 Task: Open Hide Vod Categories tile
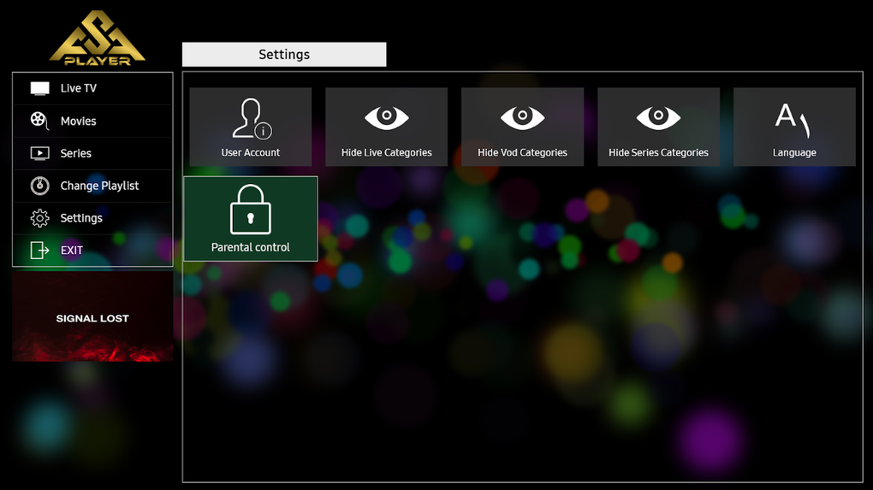(522, 127)
